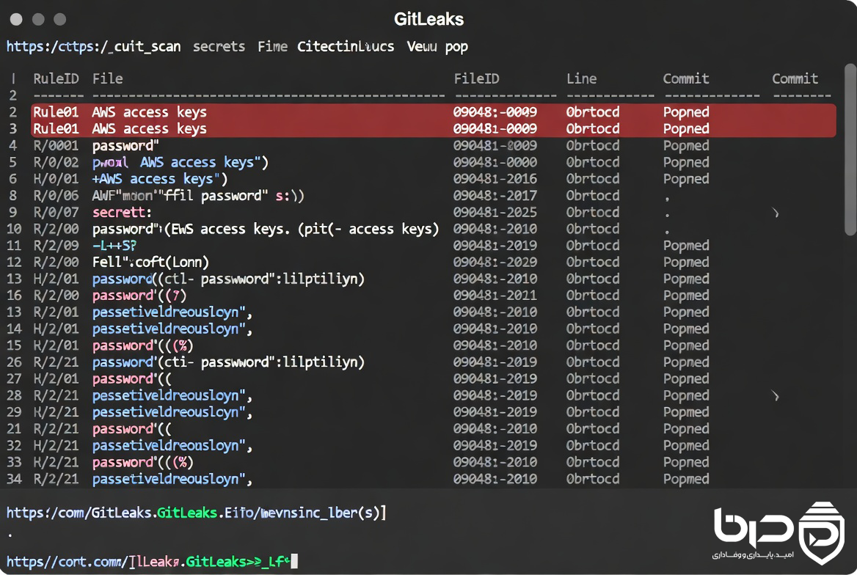Click the entry starting 'password"(EwS access keys'
Screen dimensions: 857x575
266,229
